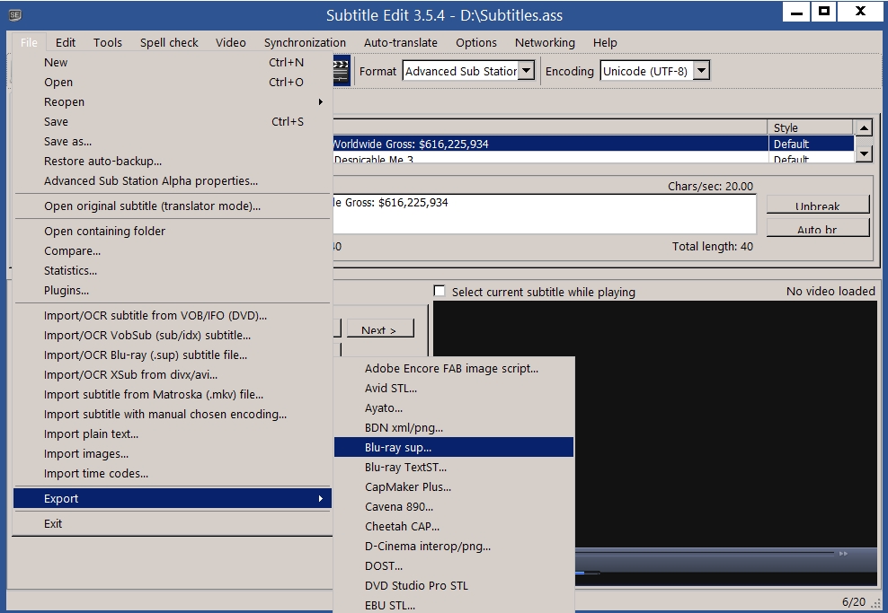
Task: Open the Help menu
Action: pos(605,42)
